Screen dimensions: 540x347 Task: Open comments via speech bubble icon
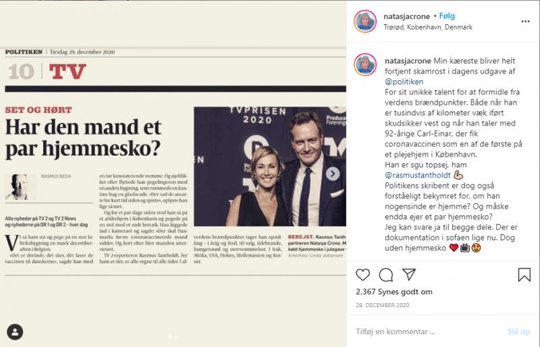coord(386,275)
